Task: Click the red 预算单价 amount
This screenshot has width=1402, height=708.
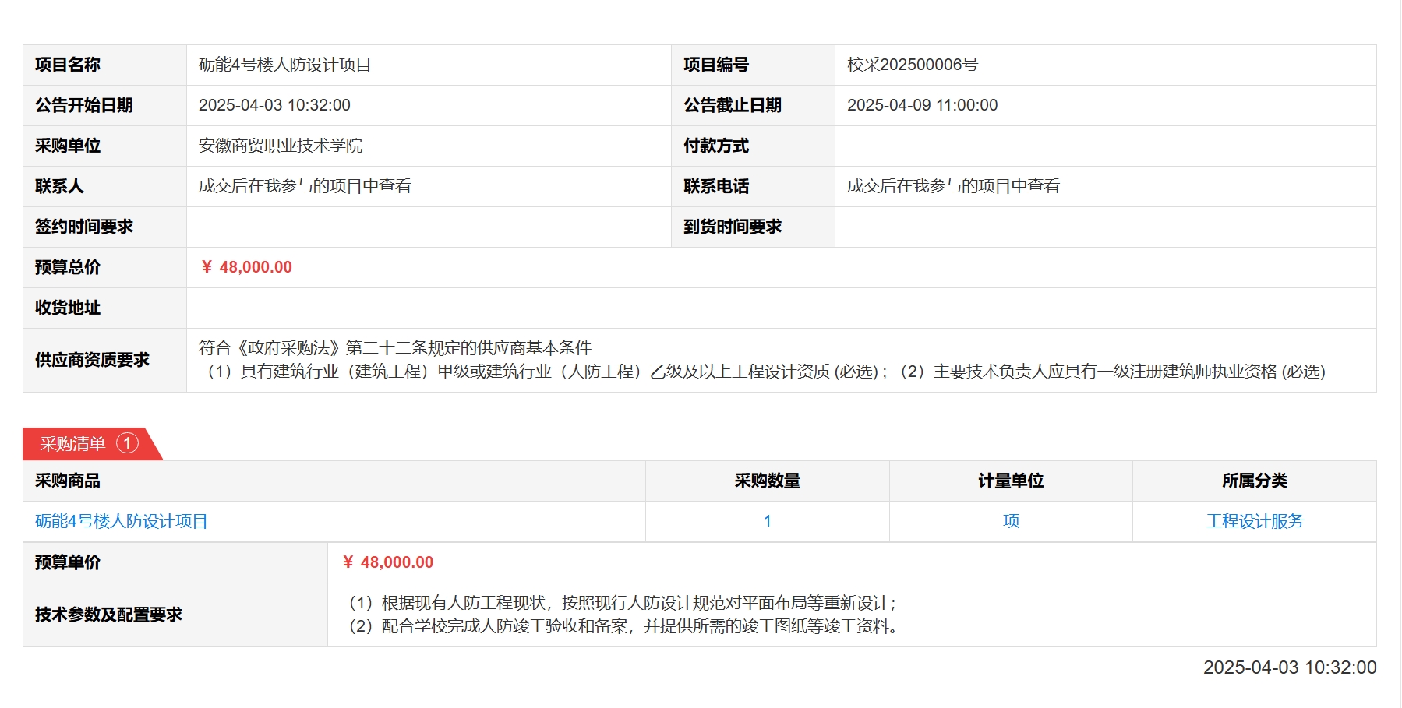Action: pyautogui.click(x=388, y=562)
